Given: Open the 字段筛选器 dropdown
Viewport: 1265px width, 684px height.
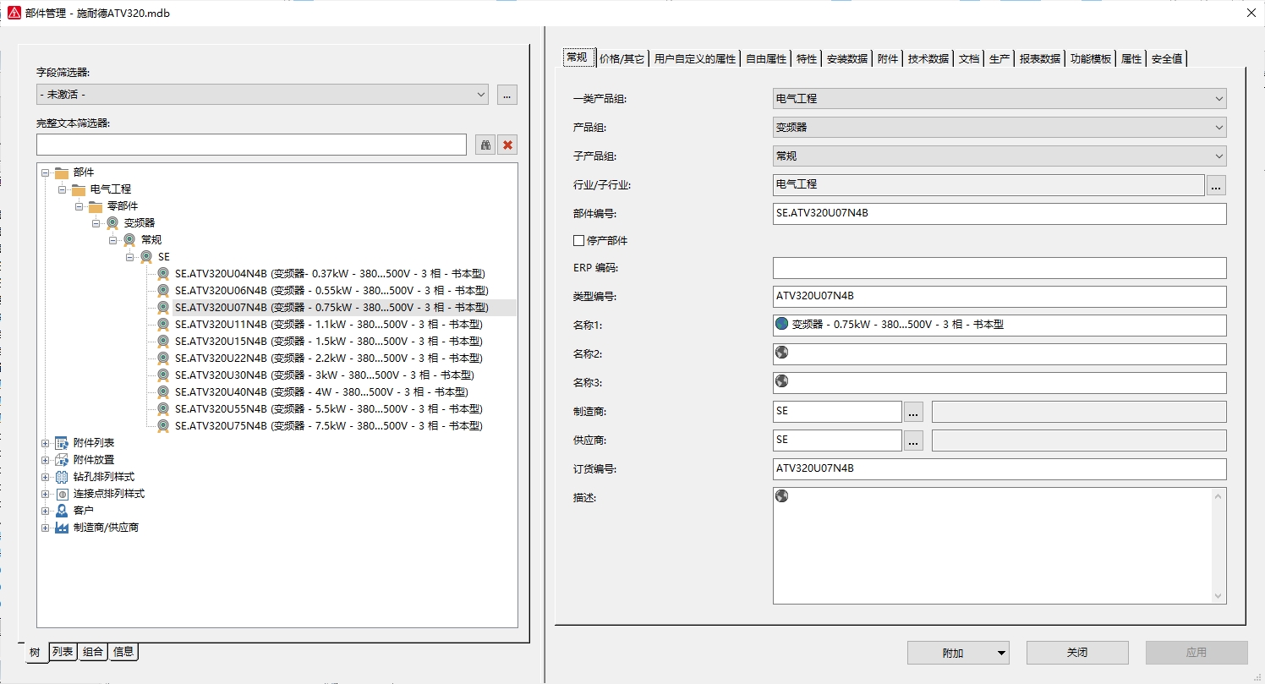Looking at the screenshot, I should point(262,95).
